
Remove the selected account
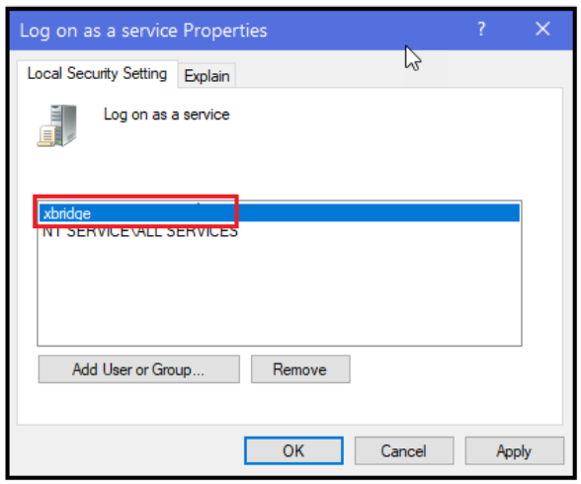(300, 369)
